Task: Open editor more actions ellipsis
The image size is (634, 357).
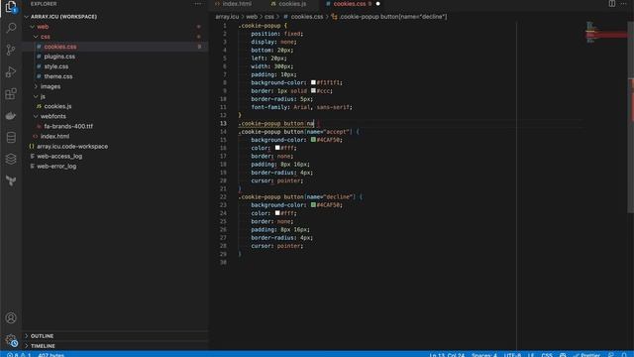Action: (623, 4)
